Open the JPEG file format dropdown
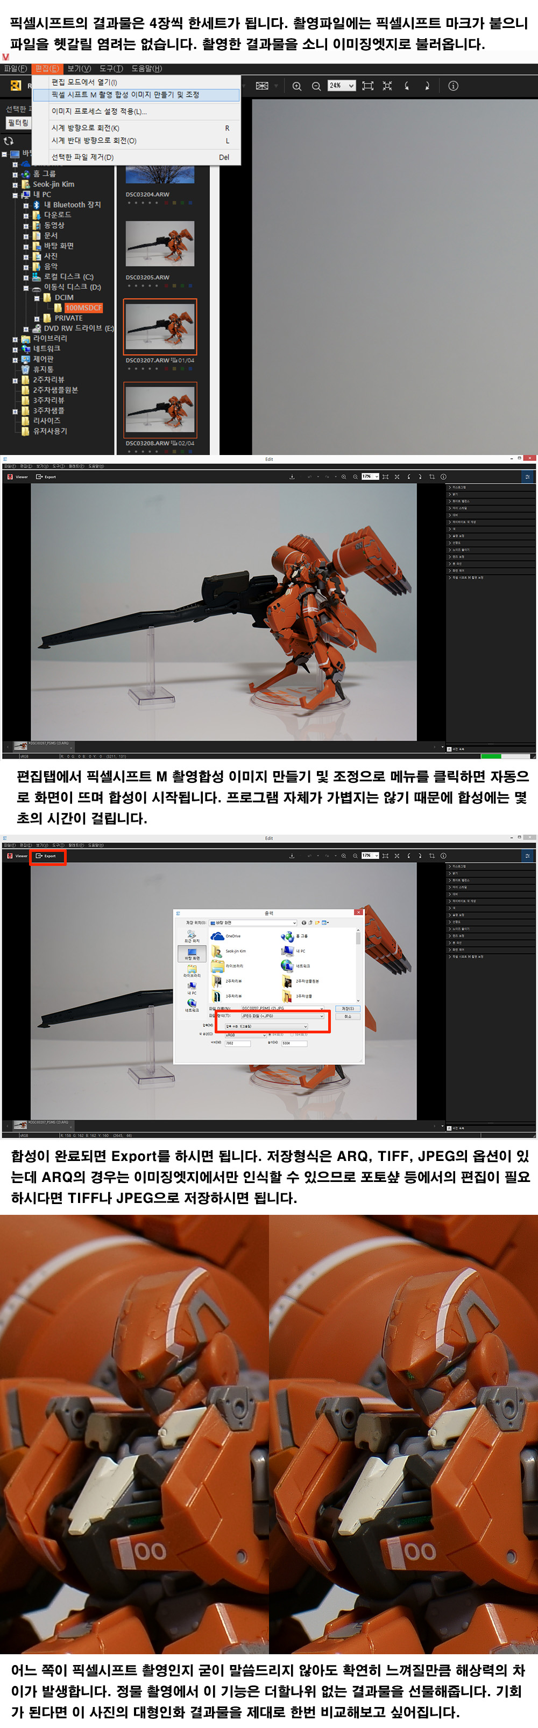 pyautogui.click(x=322, y=1016)
